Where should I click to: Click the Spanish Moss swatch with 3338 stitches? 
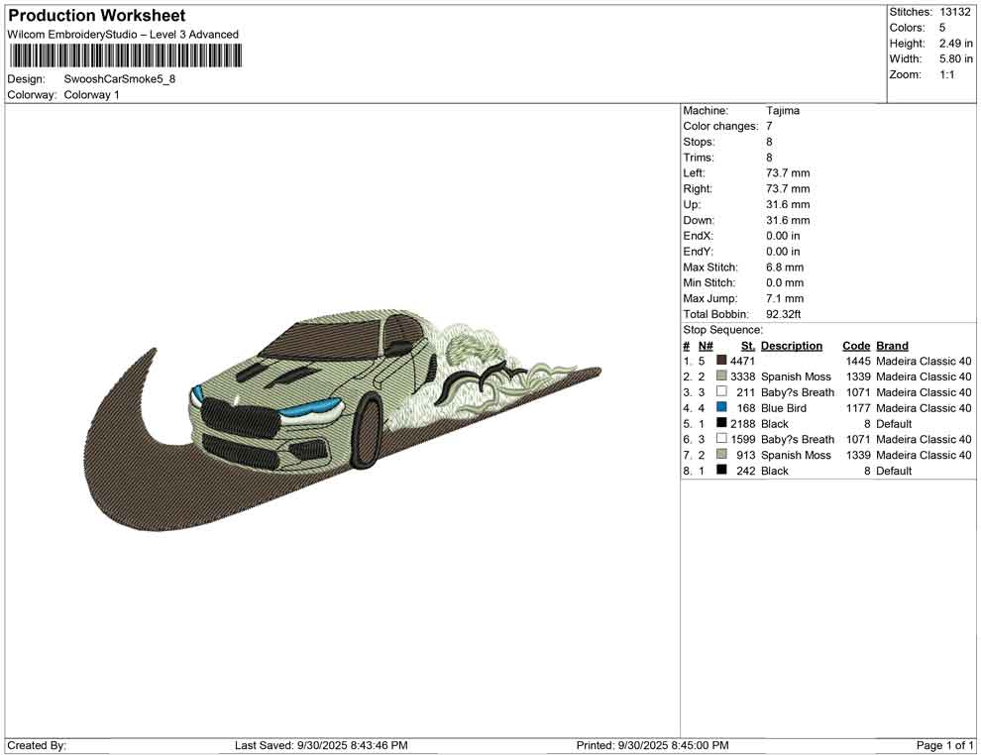(x=721, y=377)
